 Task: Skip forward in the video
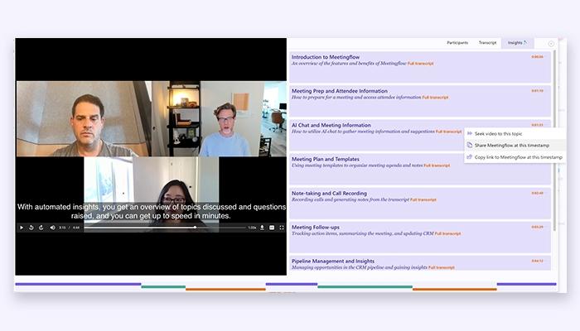pos(41,228)
